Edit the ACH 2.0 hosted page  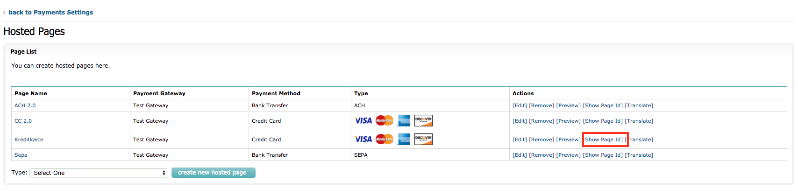point(520,105)
